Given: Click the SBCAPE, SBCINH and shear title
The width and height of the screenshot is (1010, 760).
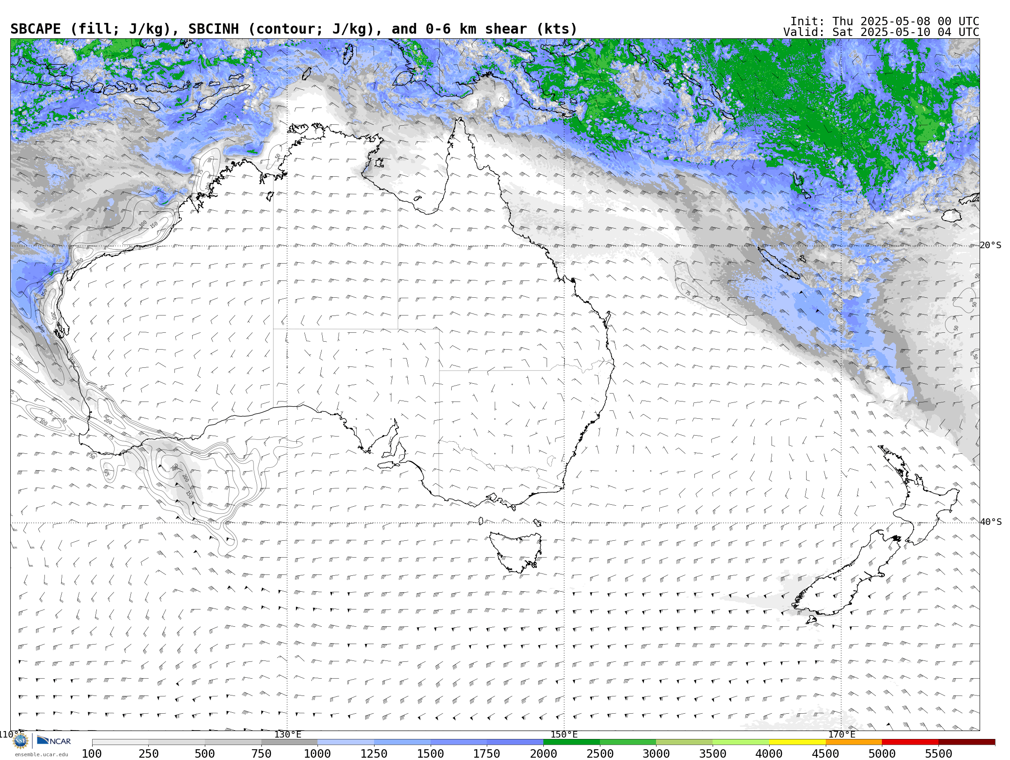Looking at the screenshot, I should (x=294, y=29).
